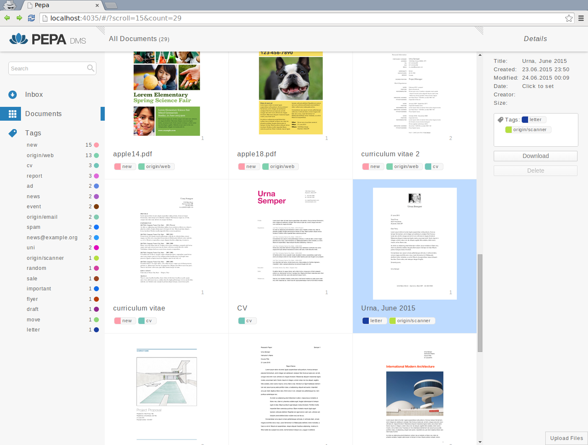The image size is (588, 445).
Task: Click inside the Search input field
Action: pyautogui.click(x=46, y=68)
